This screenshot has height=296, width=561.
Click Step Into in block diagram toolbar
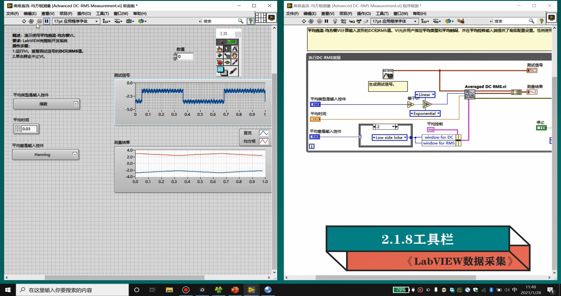[352, 21]
